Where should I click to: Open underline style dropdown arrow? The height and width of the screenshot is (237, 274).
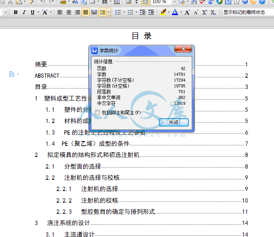38,12
